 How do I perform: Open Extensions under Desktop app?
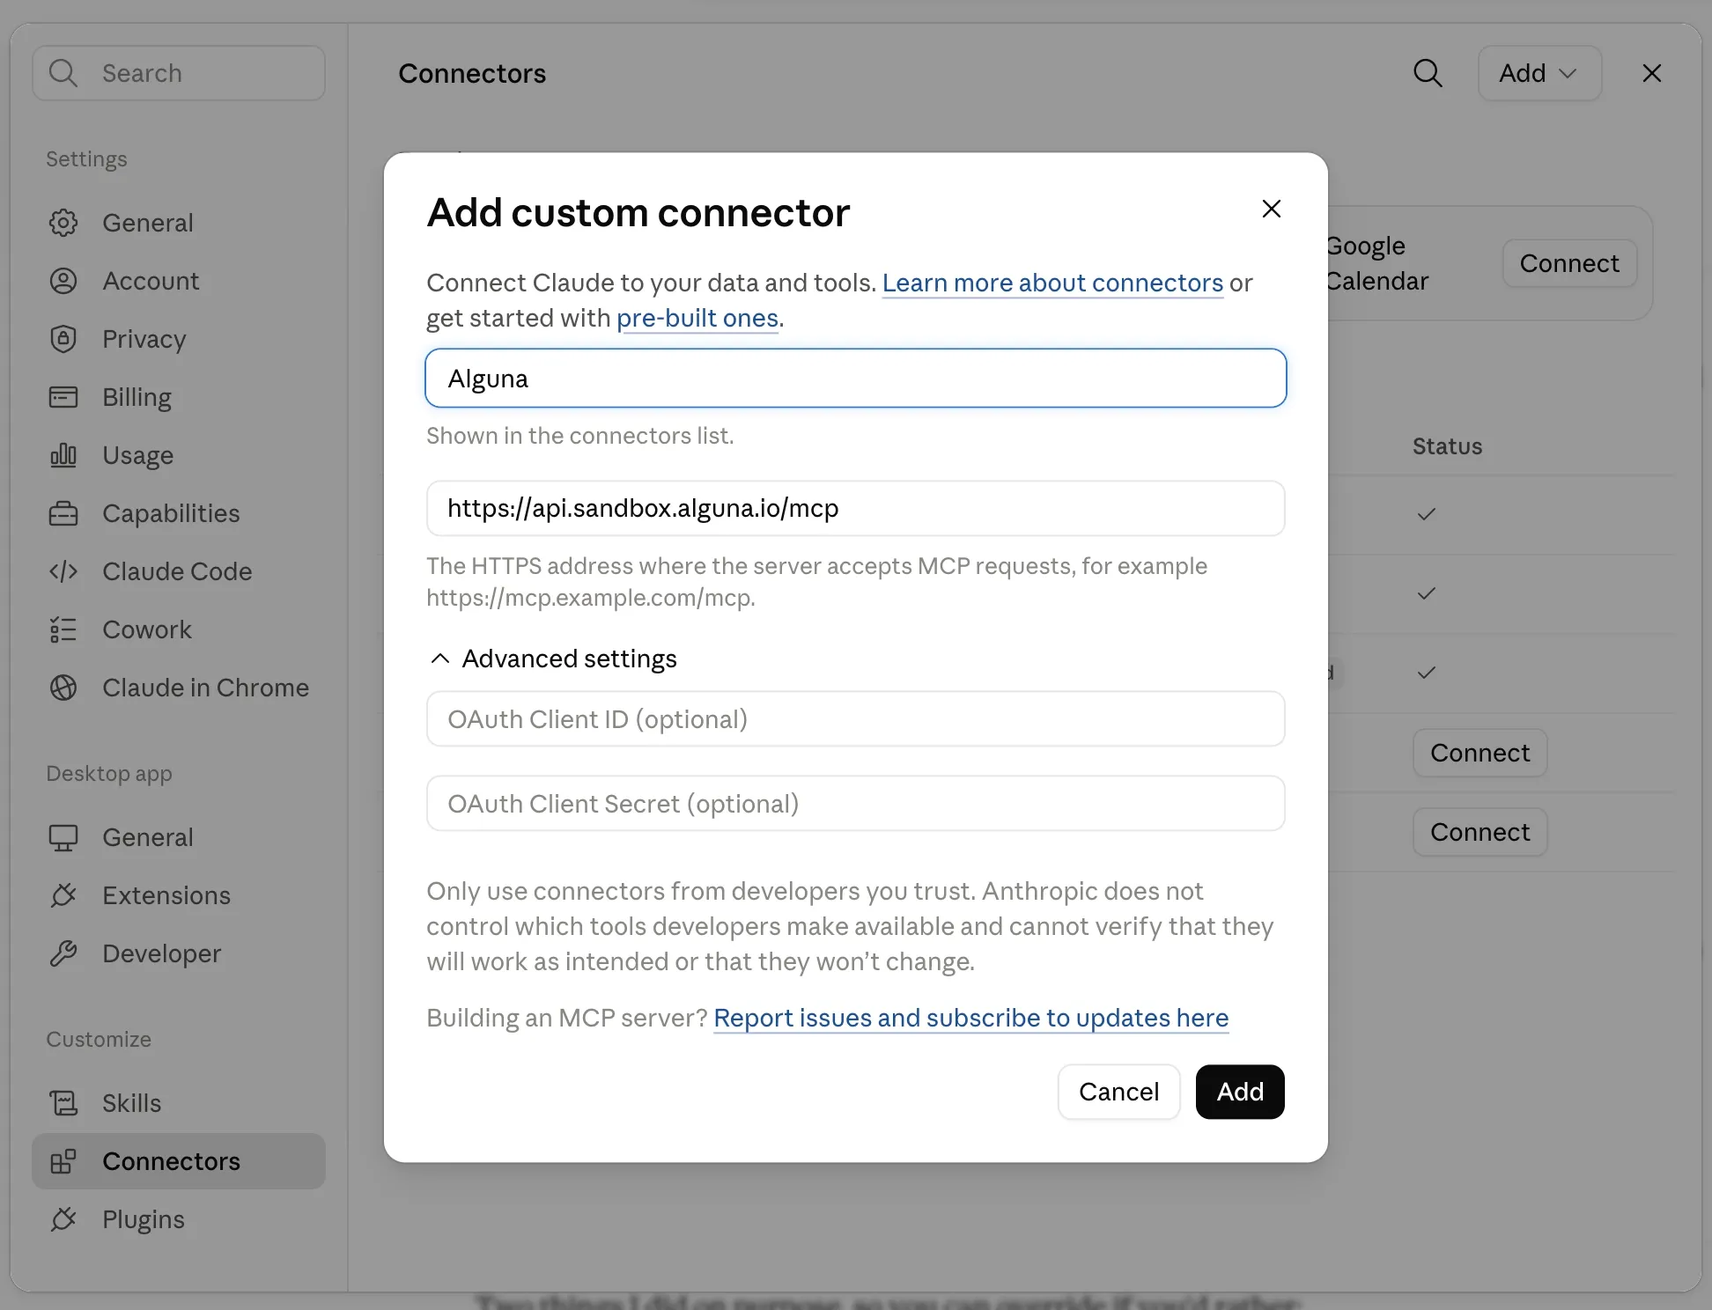(x=179, y=895)
